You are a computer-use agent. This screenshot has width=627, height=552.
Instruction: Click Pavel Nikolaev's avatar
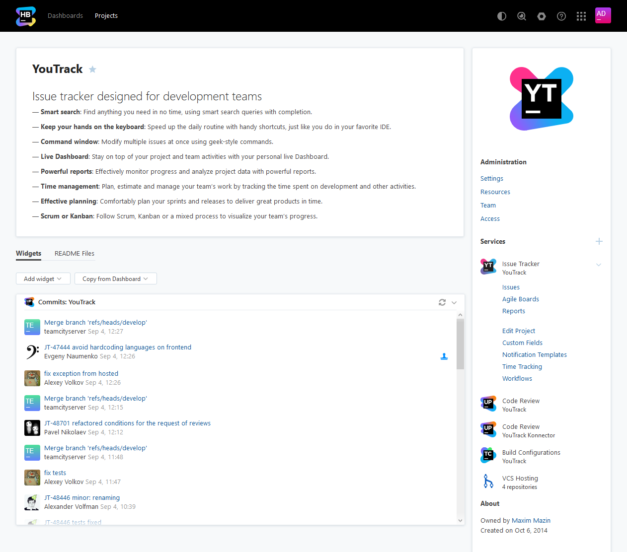32,428
